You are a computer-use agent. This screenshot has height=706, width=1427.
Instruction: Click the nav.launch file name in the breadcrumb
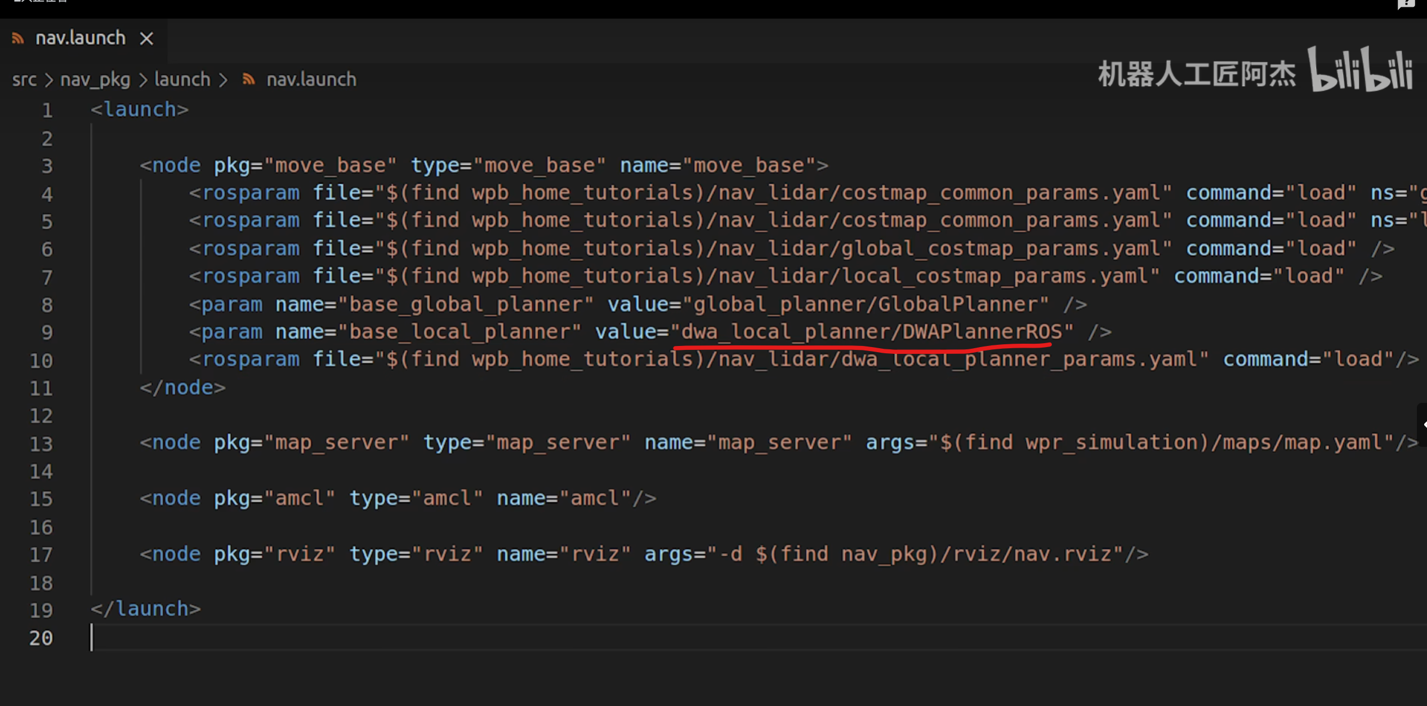[311, 79]
